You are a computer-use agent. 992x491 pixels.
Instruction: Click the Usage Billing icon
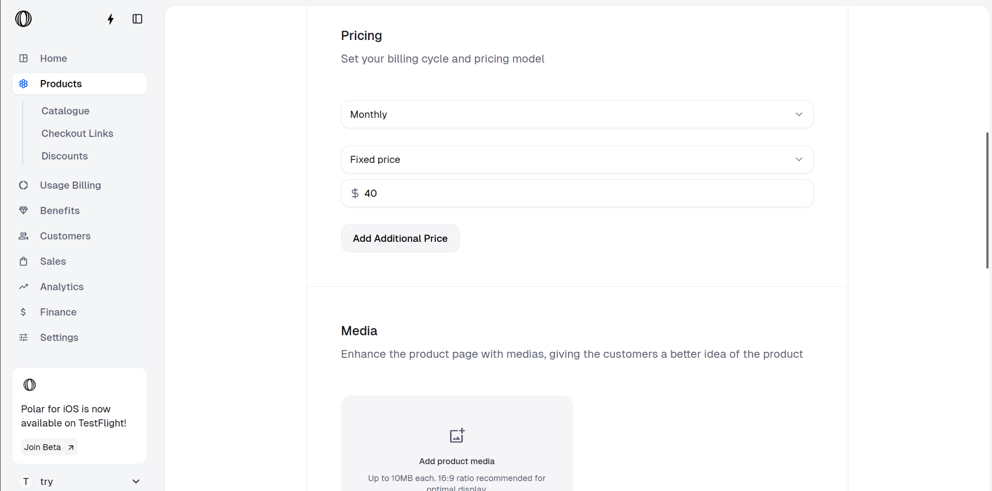23,185
